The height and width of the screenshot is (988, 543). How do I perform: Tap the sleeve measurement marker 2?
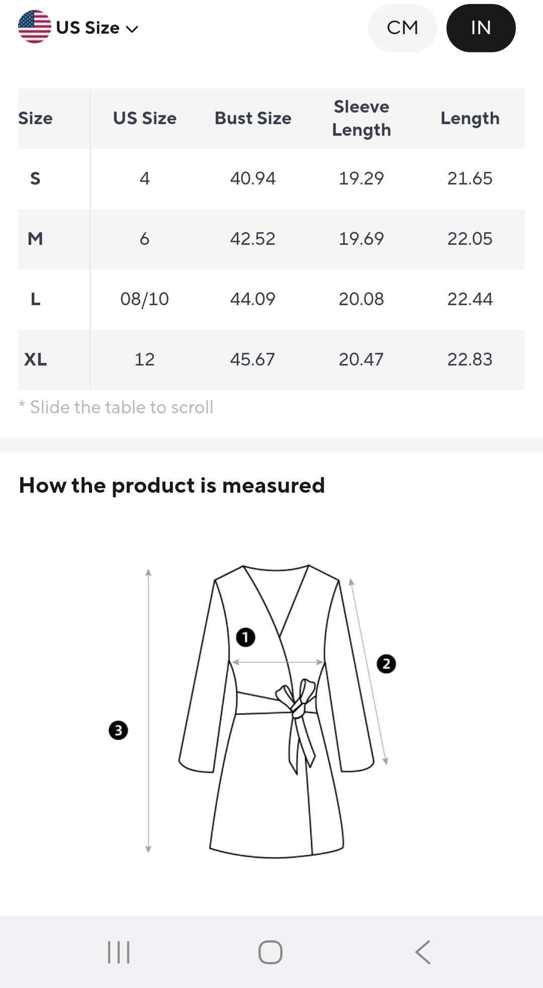386,664
